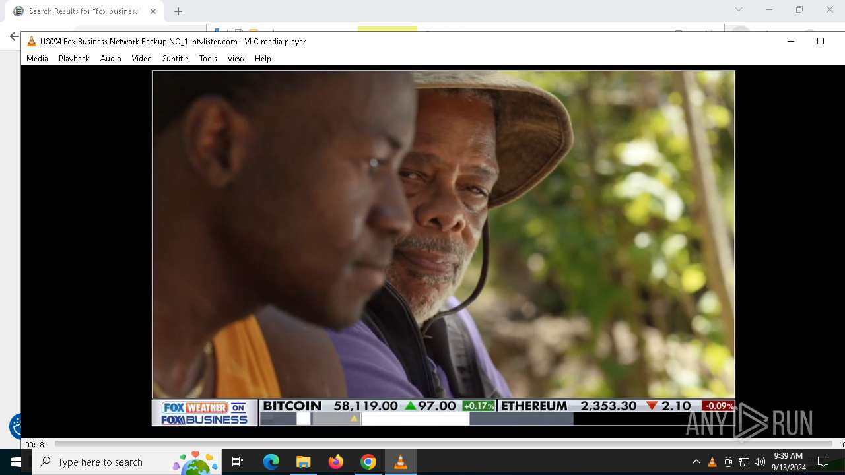Close the browser tab Search Results
This screenshot has height=475, width=845.
point(153,11)
